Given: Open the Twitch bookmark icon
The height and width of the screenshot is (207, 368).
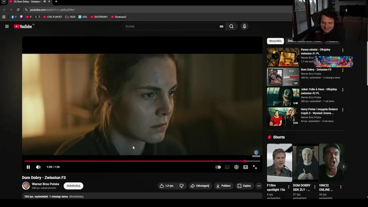Looking at the screenshot, I should (21, 17).
